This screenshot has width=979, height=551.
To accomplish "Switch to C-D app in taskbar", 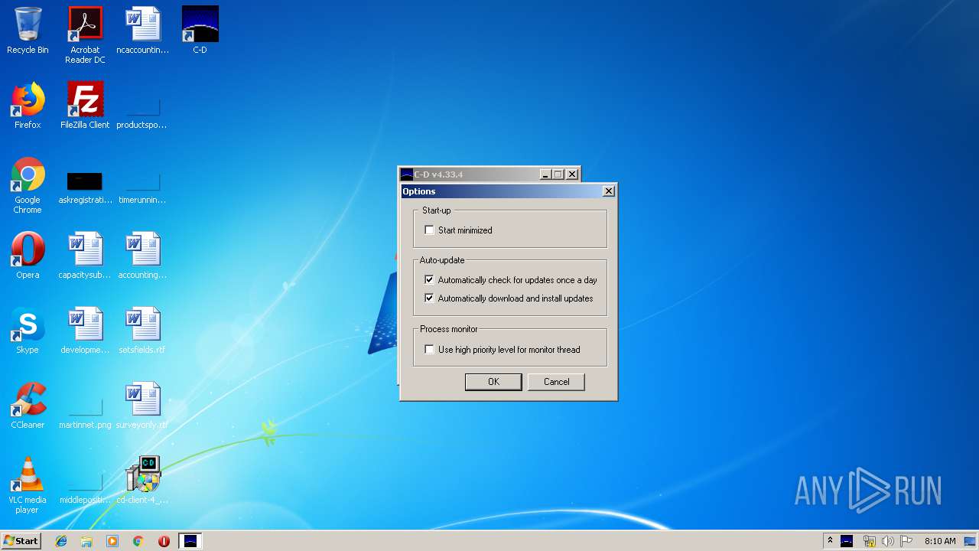I will [x=190, y=541].
